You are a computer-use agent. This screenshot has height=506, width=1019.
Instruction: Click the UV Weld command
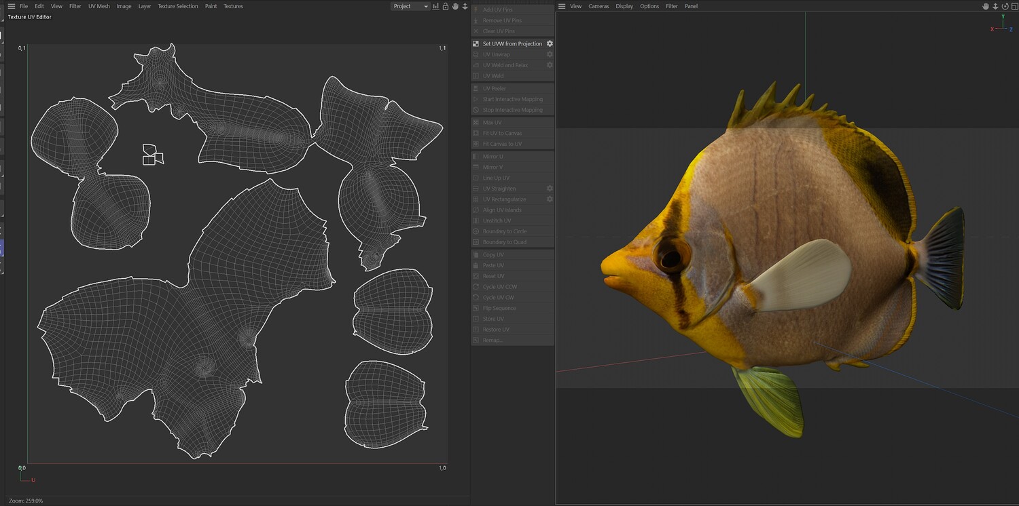pyautogui.click(x=513, y=76)
